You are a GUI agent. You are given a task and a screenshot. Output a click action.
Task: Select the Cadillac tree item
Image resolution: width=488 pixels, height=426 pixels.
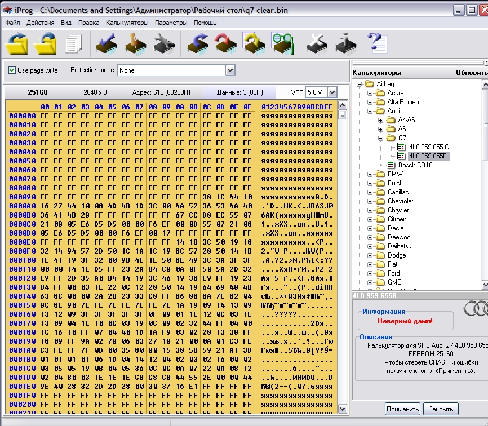pyautogui.click(x=398, y=192)
